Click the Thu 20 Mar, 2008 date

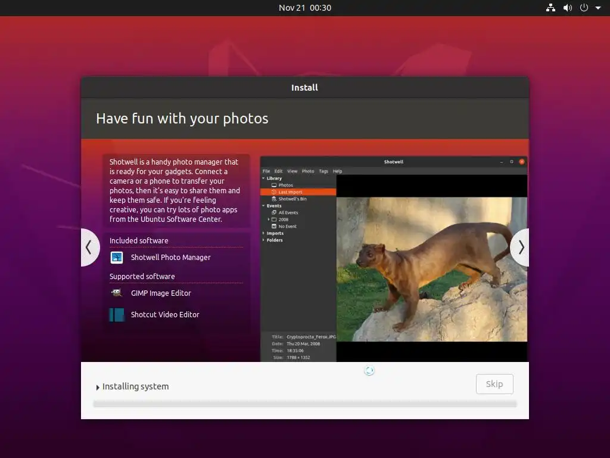303,344
